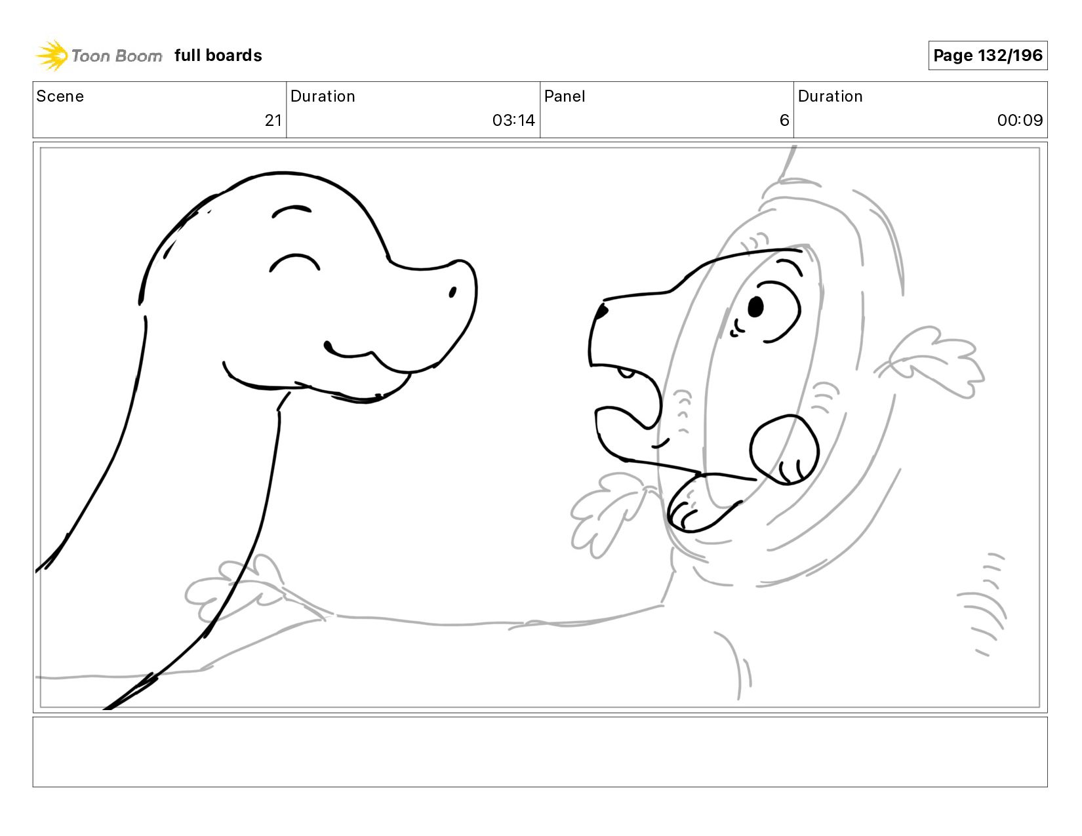The height and width of the screenshot is (836, 1082).
Task: Click the panel duration value '00:09'
Action: coord(1020,121)
